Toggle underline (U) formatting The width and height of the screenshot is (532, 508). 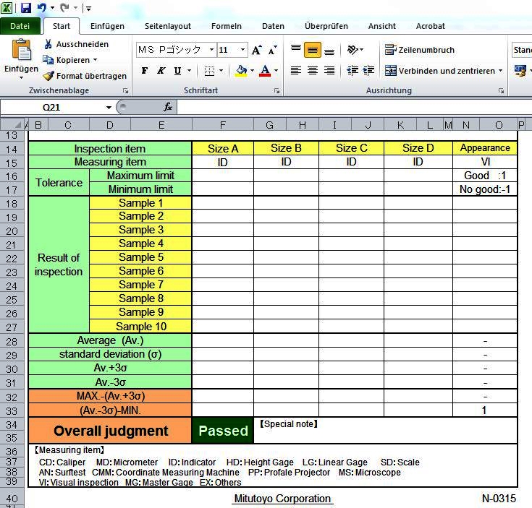tap(177, 71)
